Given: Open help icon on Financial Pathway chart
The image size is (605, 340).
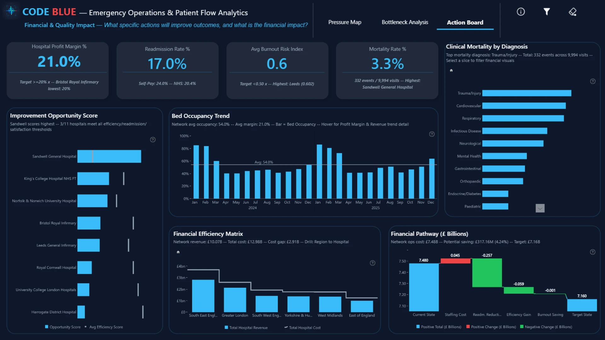Looking at the screenshot, I should pos(593,252).
